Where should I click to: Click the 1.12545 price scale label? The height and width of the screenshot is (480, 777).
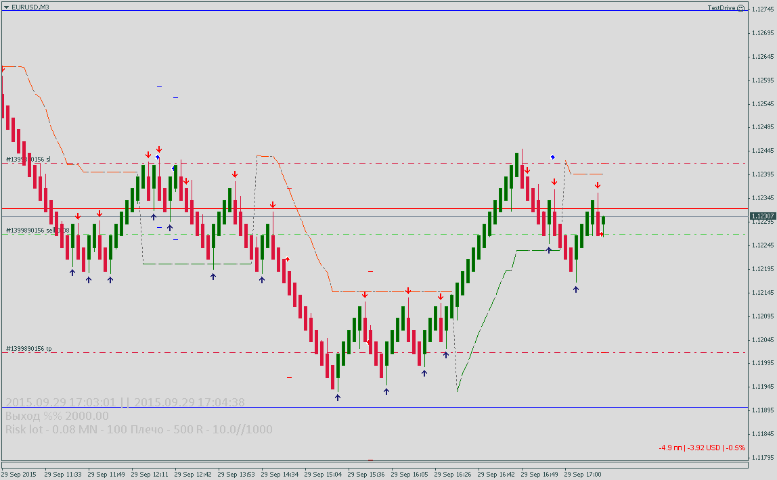[763, 104]
